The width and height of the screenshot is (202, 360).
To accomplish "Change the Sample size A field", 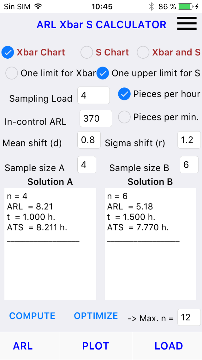I will pos(87,164).
